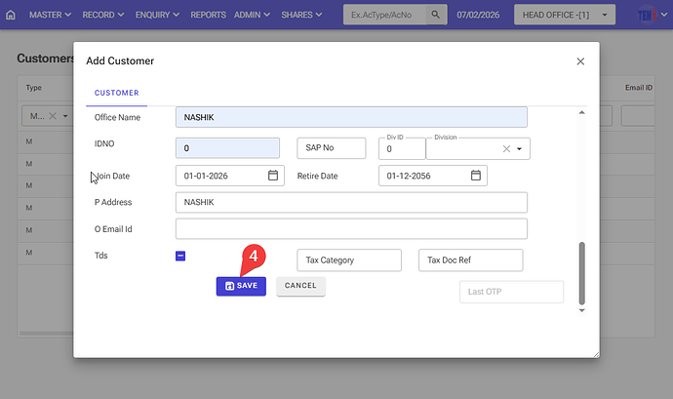
Task: Click the home icon in navbar
Action: (x=11, y=16)
